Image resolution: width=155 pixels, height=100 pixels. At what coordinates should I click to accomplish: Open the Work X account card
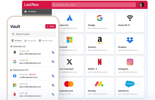[71, 66]
